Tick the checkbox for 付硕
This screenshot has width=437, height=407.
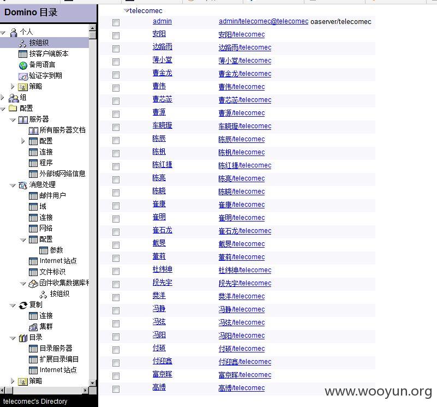click(116, 350)
